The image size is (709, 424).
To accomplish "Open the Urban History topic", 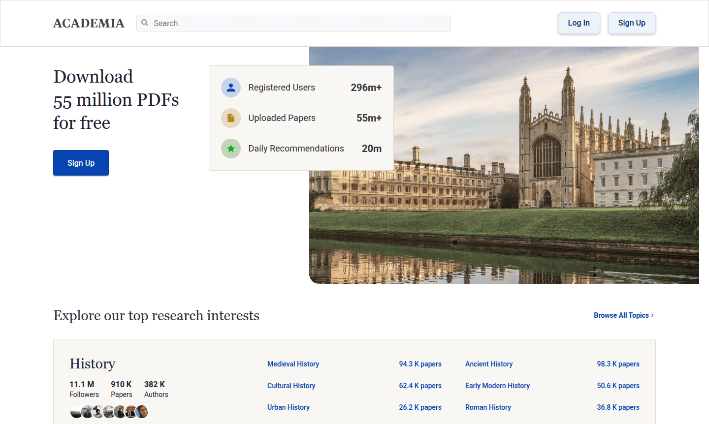I will coord(289,407).
